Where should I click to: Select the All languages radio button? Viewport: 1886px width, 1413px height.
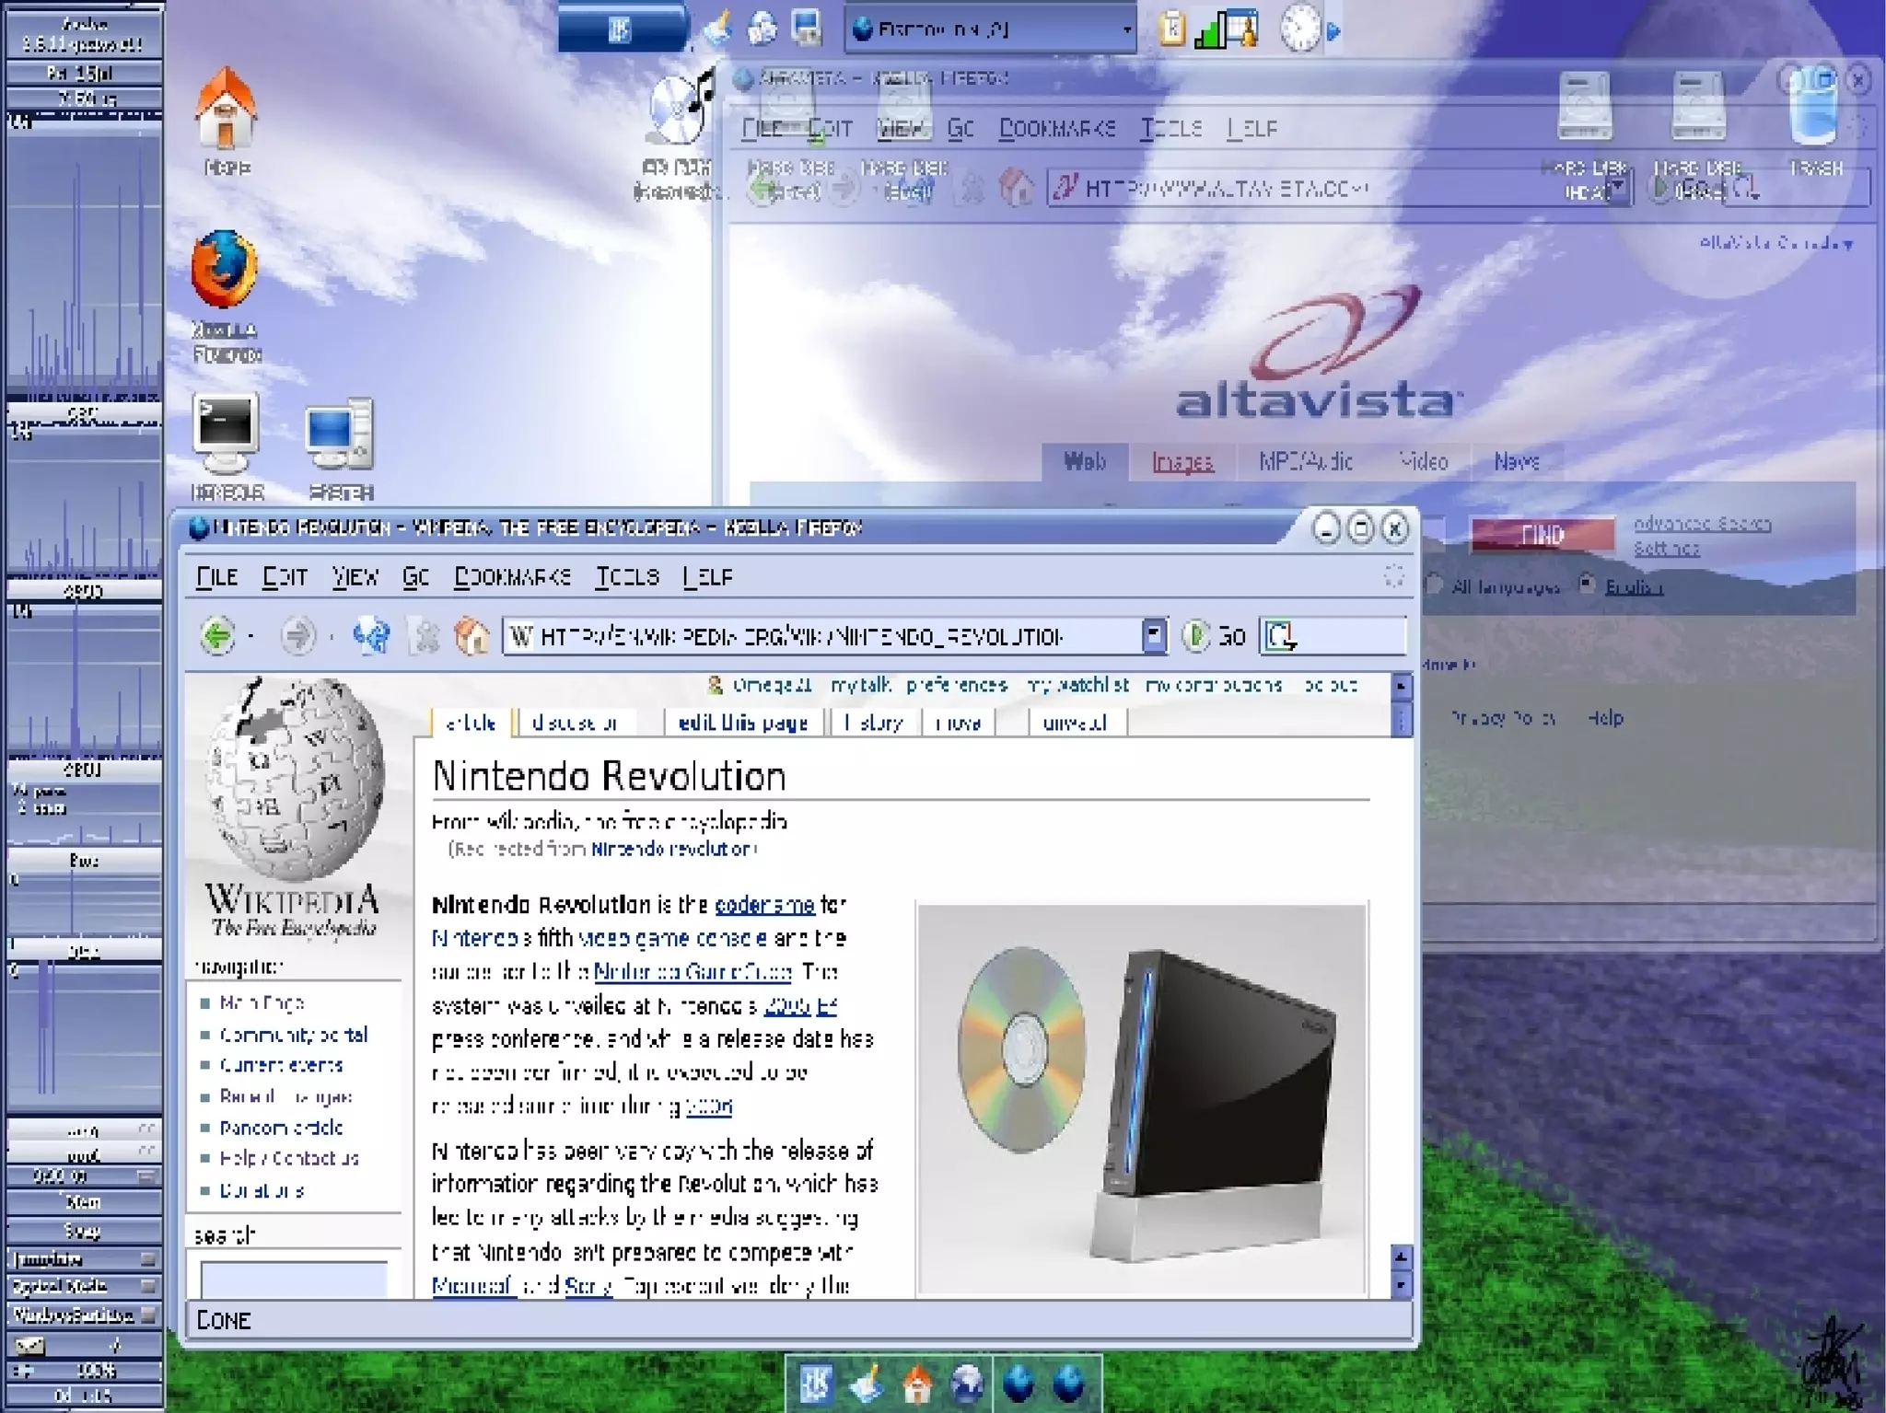(1435, 585)
